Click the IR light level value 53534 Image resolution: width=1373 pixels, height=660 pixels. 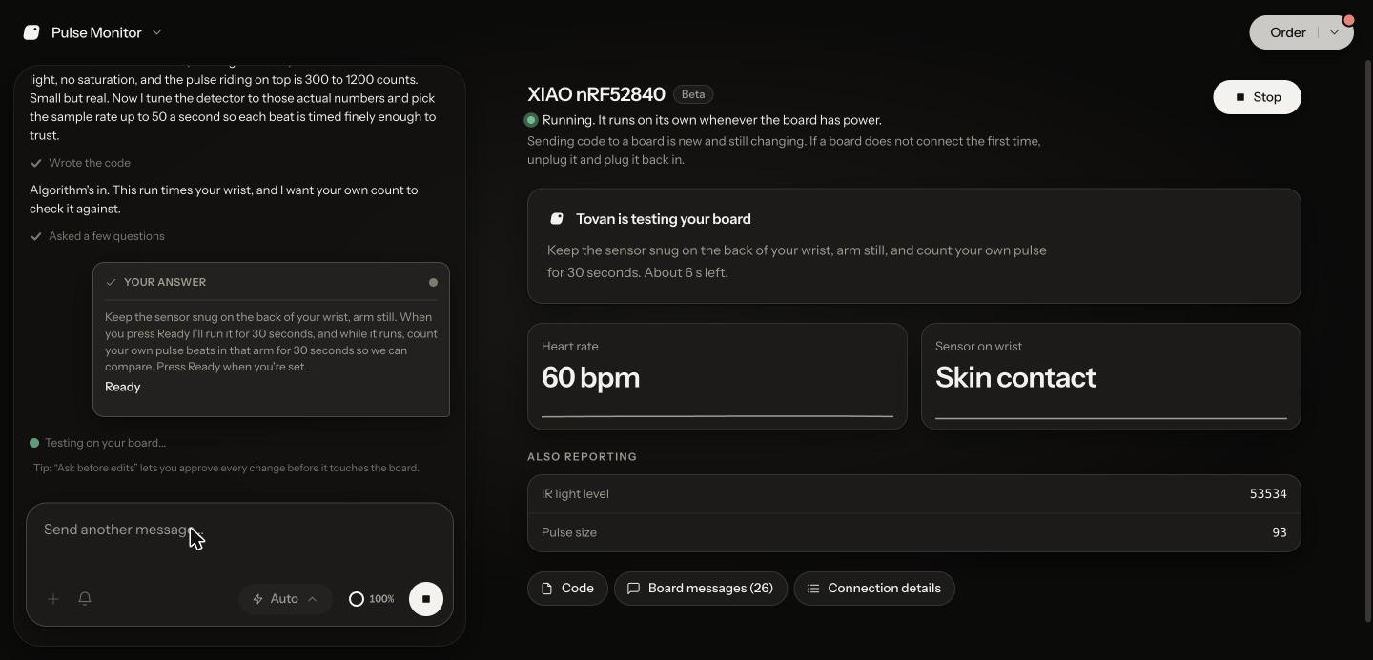(1268, 494)
